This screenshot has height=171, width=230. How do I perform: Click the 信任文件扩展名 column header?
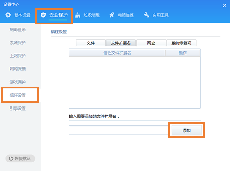(117, 53)
